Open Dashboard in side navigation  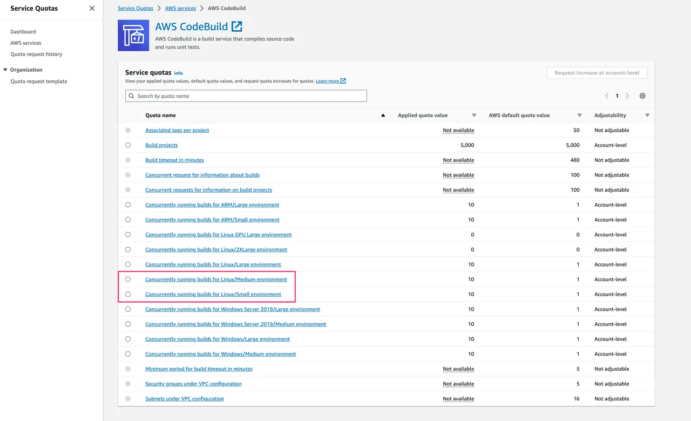coord(23,32)
